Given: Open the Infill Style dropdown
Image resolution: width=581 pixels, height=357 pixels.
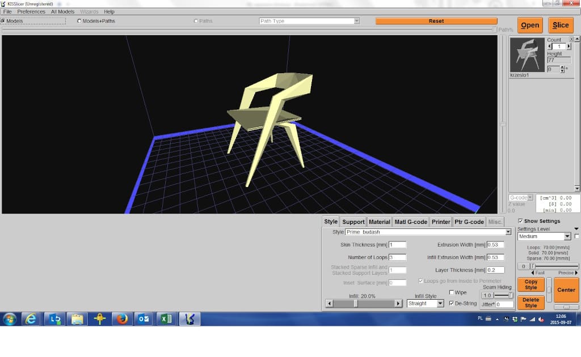Looking at the screenshot, I should point(440,304).
